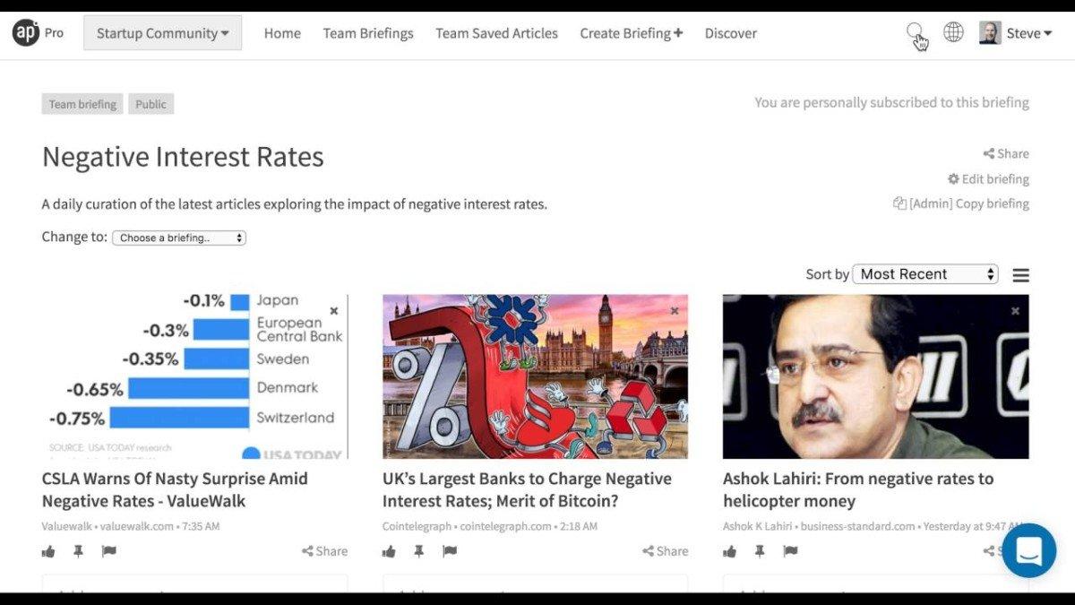Flag the Ashok Lahiri article
The image size is (1075, 605).
(789, 551)
